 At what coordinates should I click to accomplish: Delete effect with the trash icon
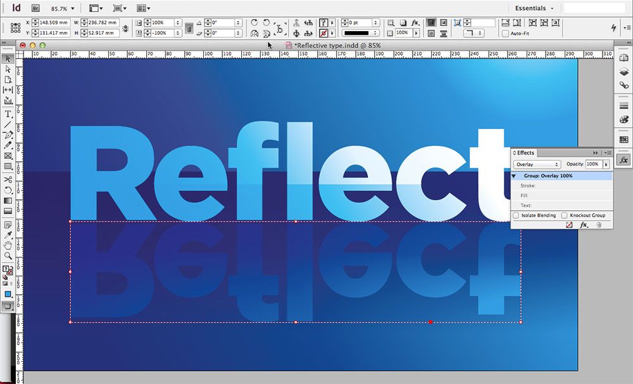(599, 225)
